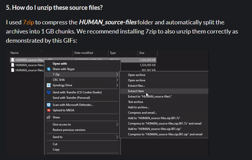
Task: Sort by Date modified column header
Action: pos(84,53)
